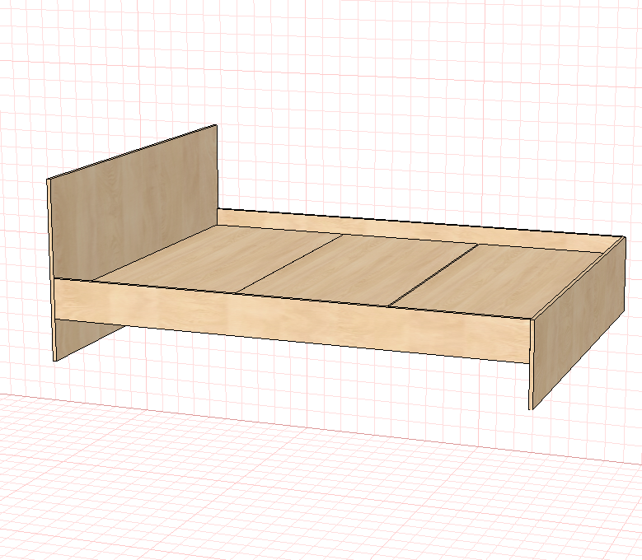
Task: Click the floor-to-wall boundary line
Action: click(x=321, y=429)
